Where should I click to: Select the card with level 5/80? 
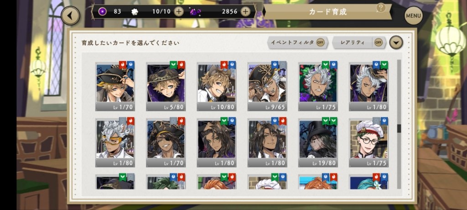(x=166, y=86)
